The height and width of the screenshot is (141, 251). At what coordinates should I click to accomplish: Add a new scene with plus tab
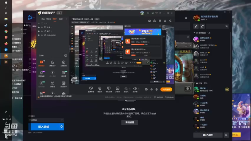pos(67,19)
